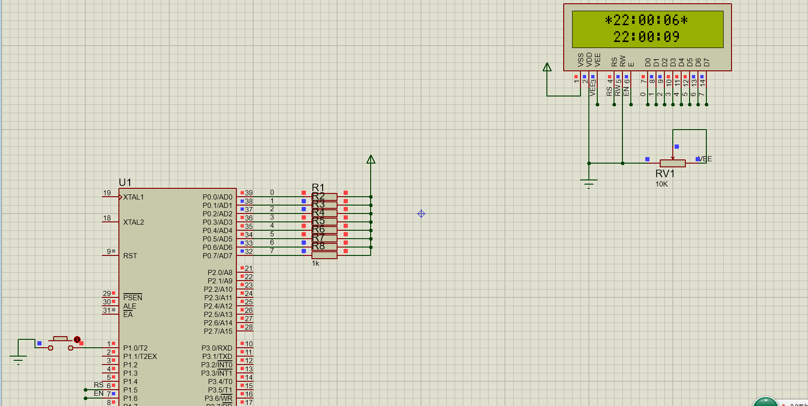Select the power terminal arrow above the resistors

pos(371,159)
